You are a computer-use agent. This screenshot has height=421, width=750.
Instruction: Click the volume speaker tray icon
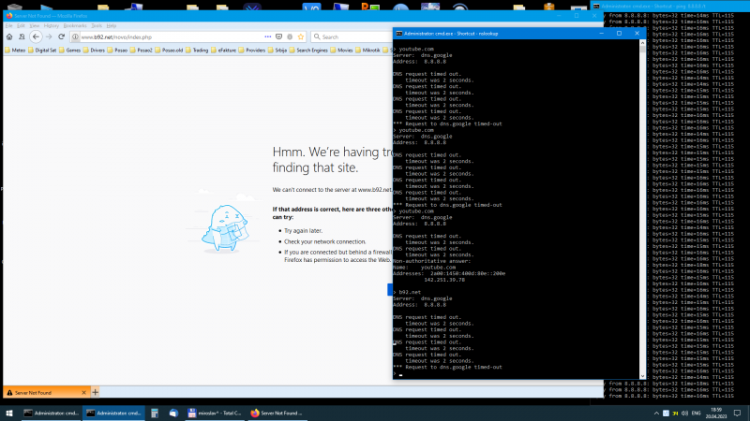point(684,413)
